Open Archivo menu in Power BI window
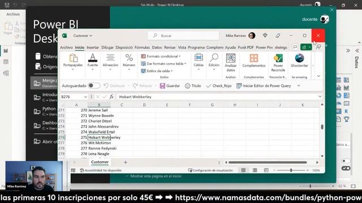 click(x=13, y=14)
